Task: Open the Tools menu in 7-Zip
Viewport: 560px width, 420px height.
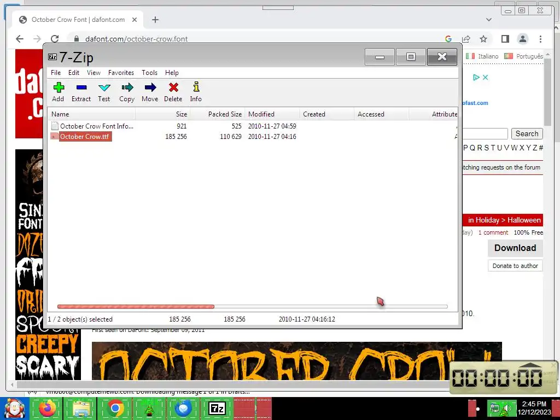Action: 149,73
